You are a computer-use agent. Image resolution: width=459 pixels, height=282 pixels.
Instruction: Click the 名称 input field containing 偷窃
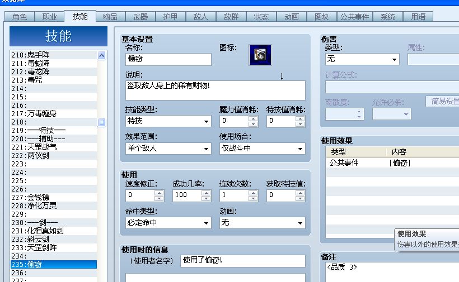tap(168, 59)
